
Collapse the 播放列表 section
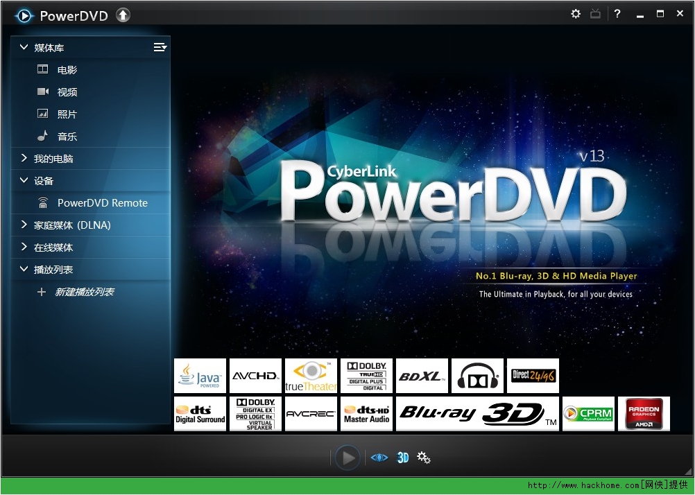pos(24,269)
